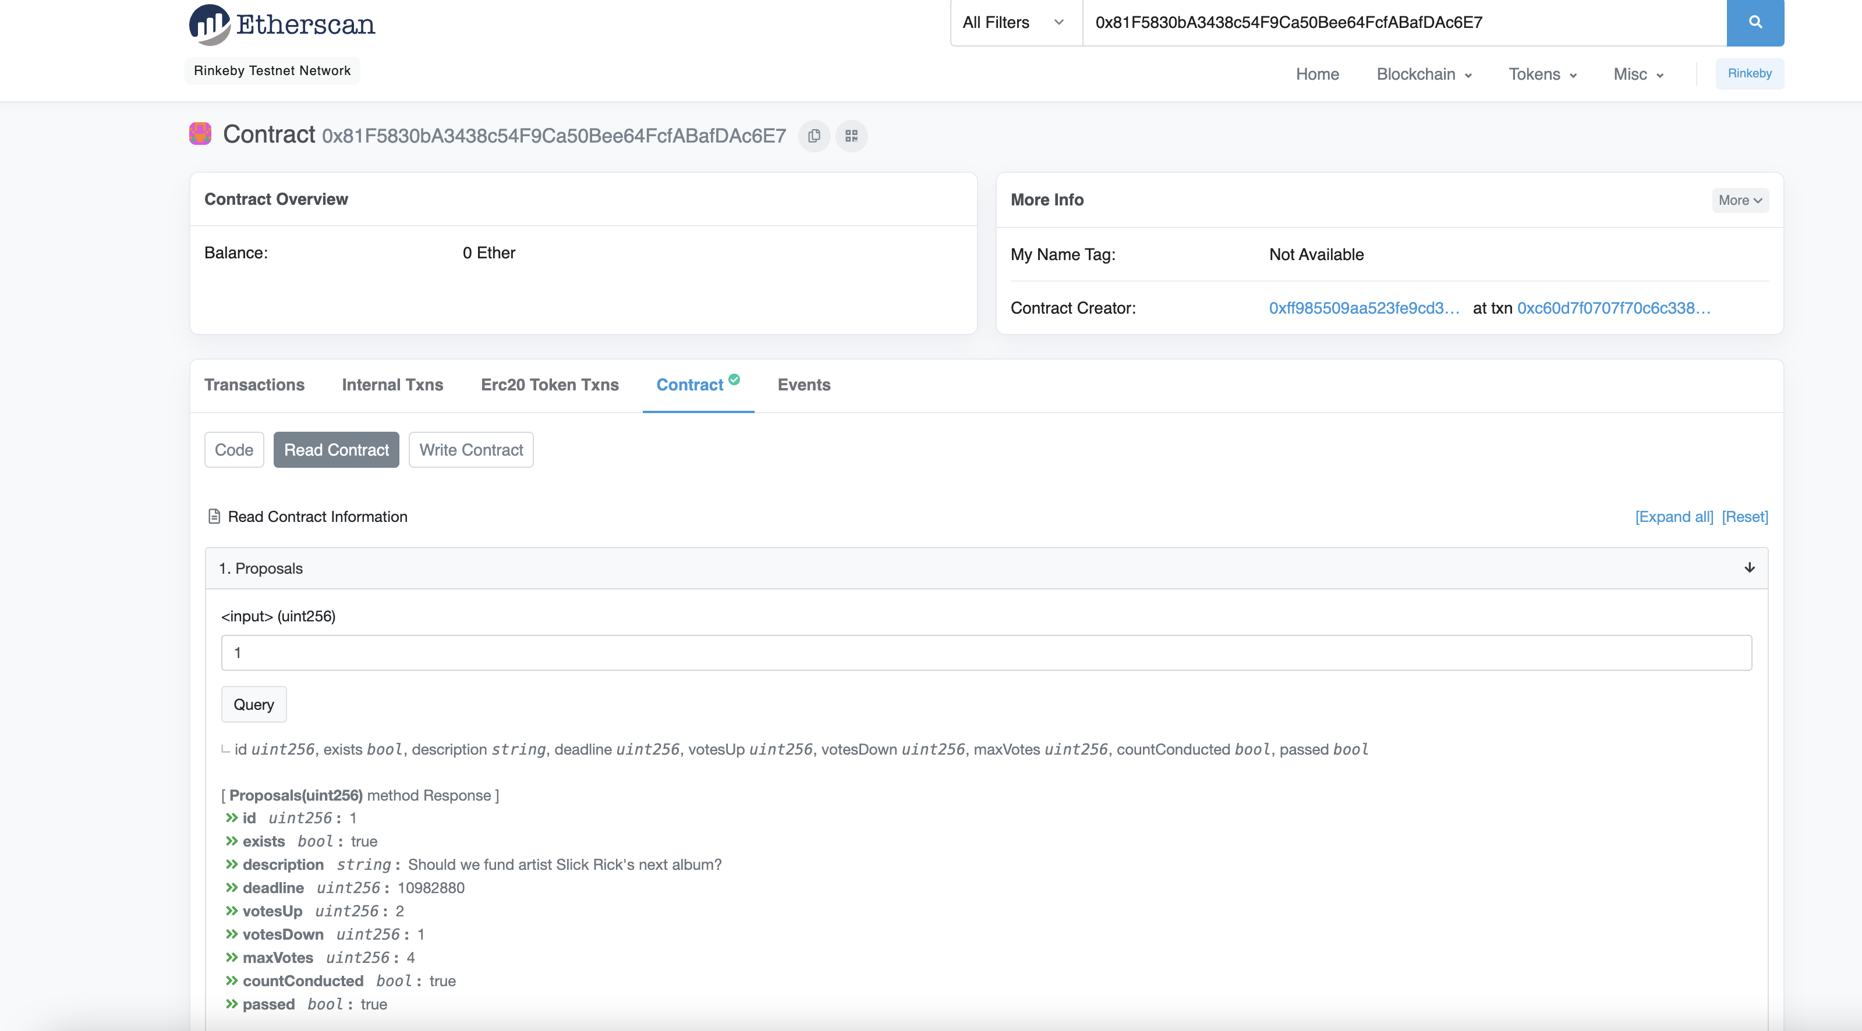
Task: Select the Read Contract toggle button
Action: click(x=336, y=449)
